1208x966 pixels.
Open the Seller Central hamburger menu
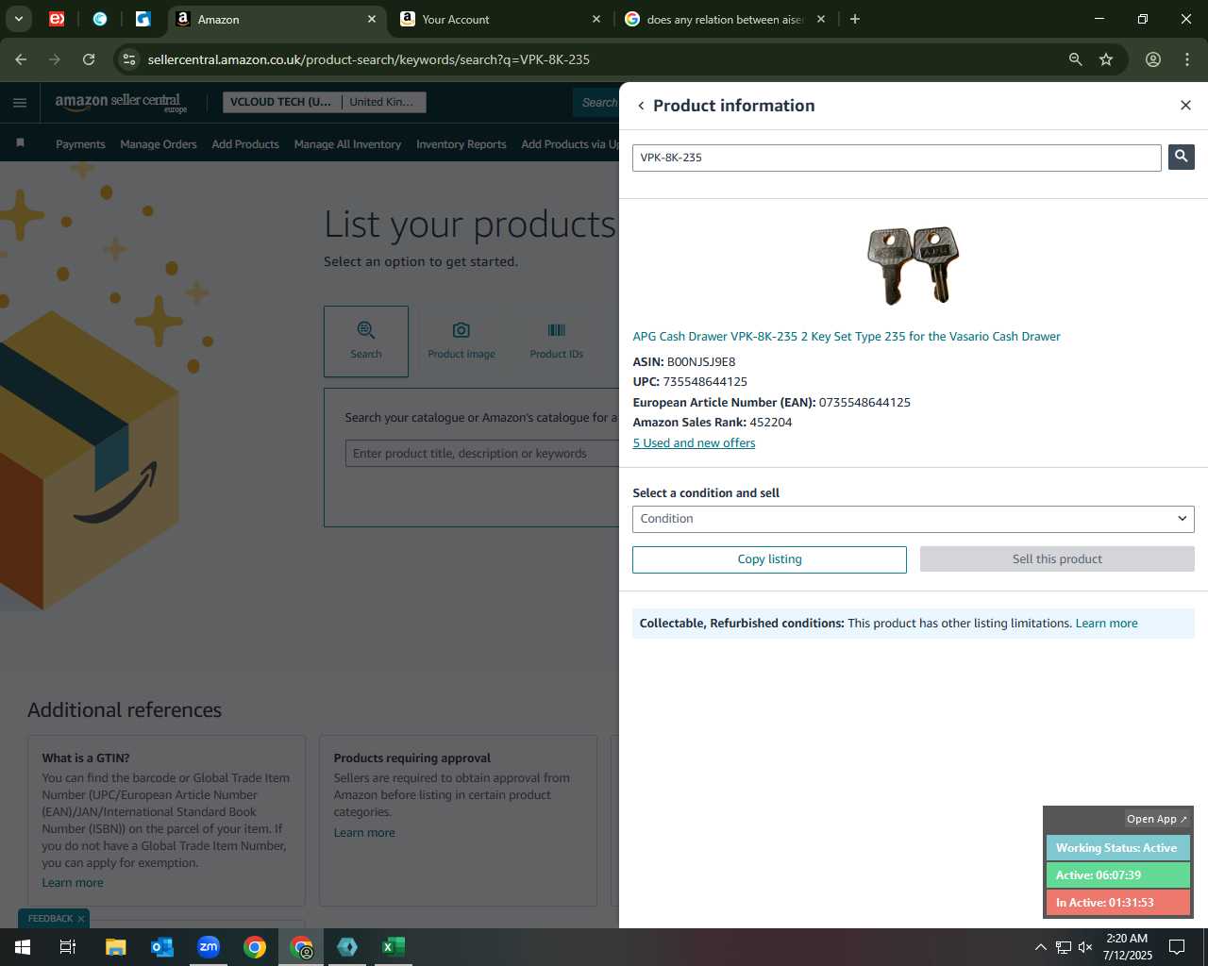pos(20,103)
